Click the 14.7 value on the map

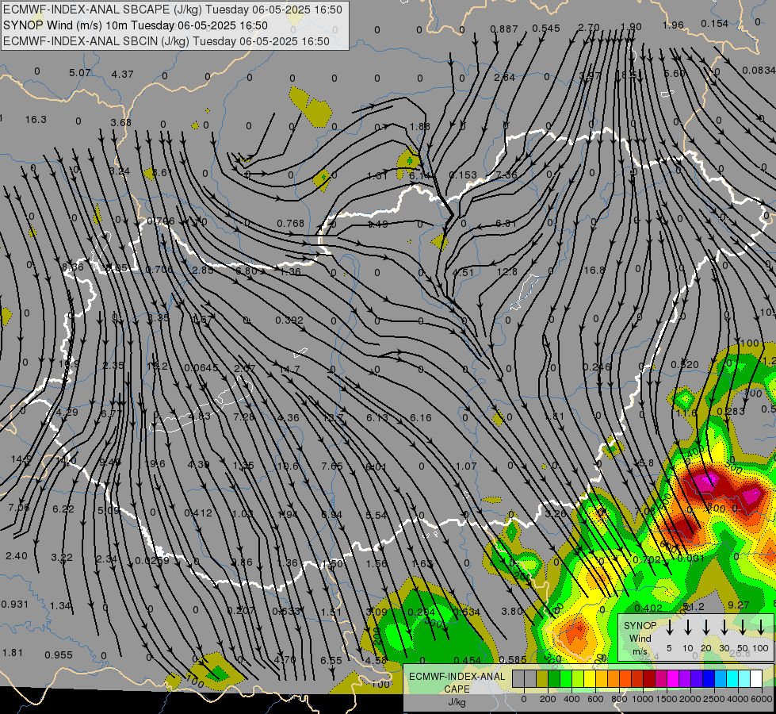(x=289, y=369)
